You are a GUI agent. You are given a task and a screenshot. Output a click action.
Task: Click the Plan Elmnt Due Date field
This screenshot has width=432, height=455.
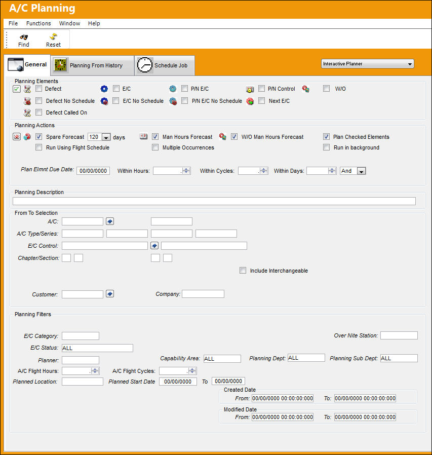coord(93,171)
